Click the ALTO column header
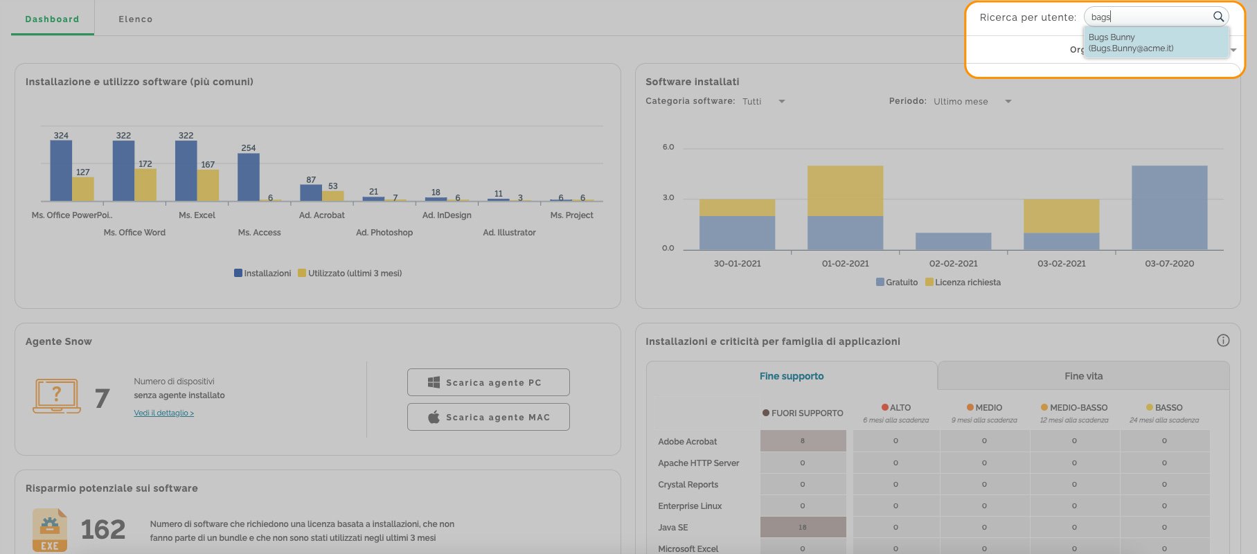The height and width of the screenshot is (554, 1257). point(896,408)
